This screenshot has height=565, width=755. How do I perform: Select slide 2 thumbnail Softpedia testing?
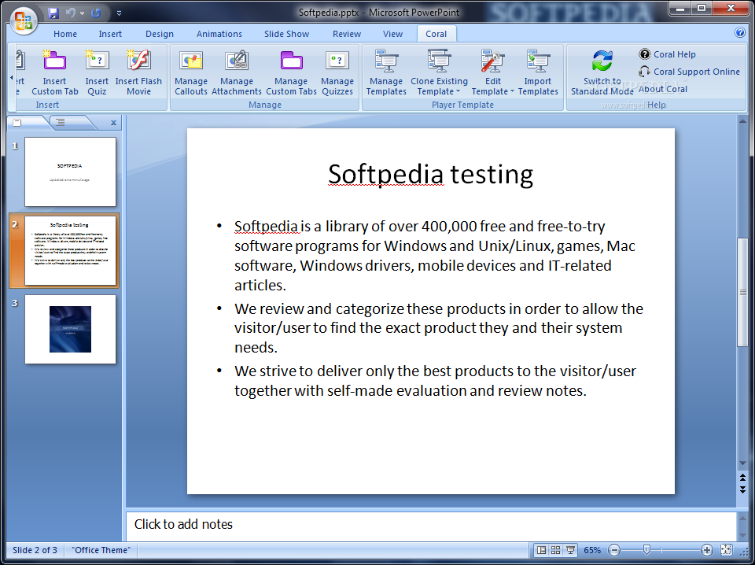point(70,250)
